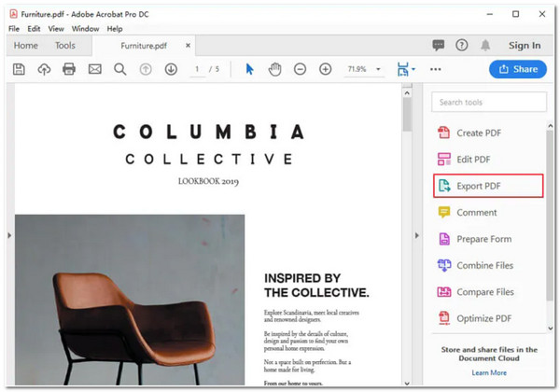Image resolution: width=560 pixels, height=392 pixels.
Task: Switch to the Tools tab
Action: (x=65, y=46)
